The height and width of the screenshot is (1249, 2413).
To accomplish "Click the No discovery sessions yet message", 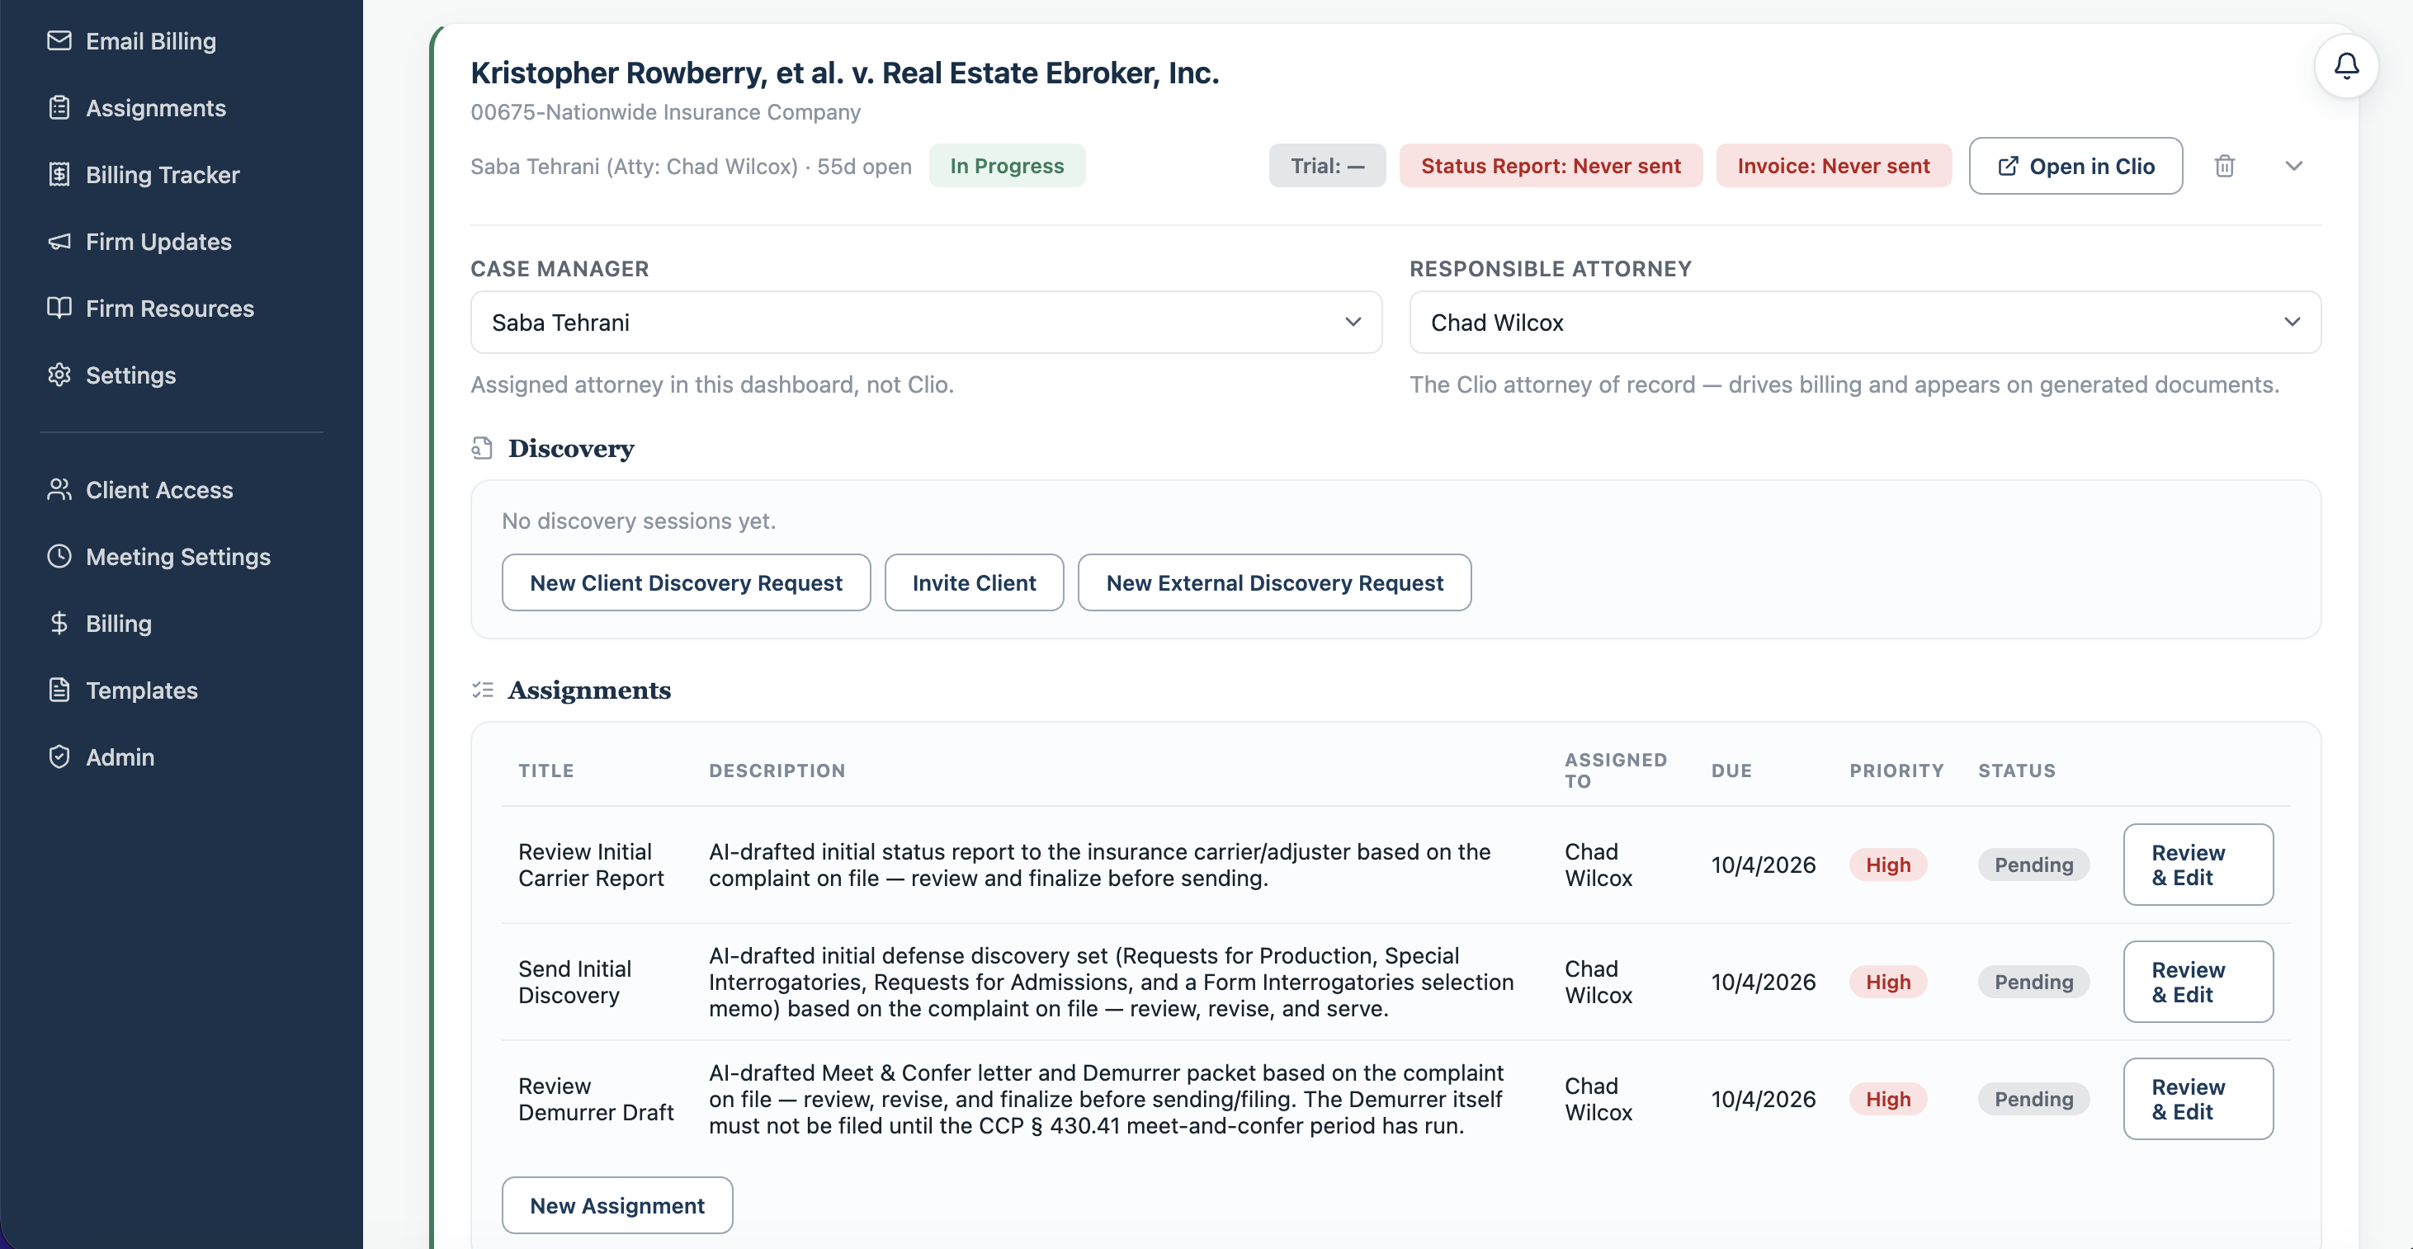I will pos(639,521).
